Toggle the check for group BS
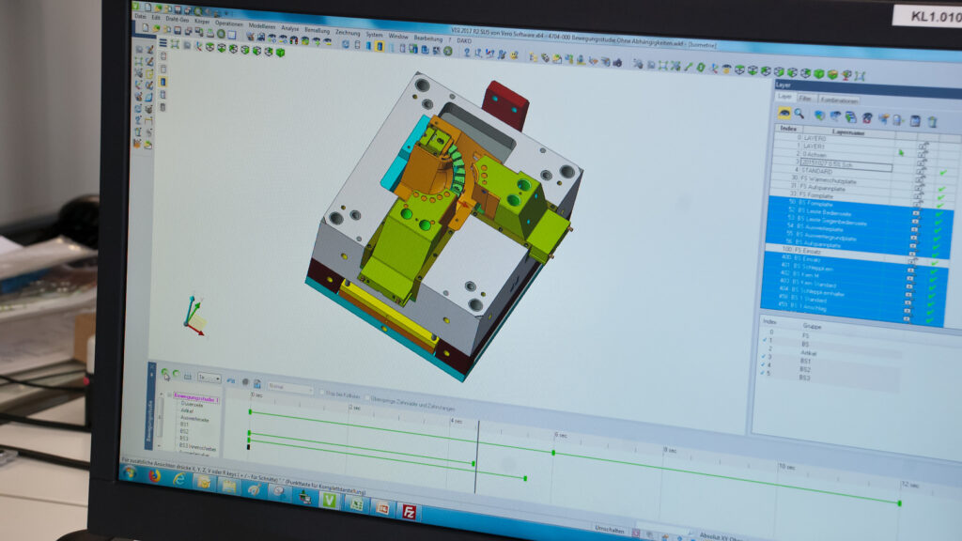Screen dimensions: 962x541 (765, 339)
